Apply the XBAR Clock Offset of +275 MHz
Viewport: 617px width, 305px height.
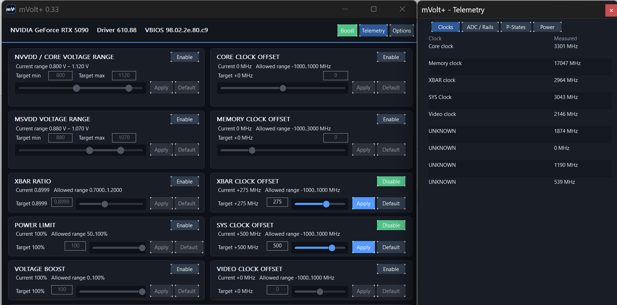[364, 204]
